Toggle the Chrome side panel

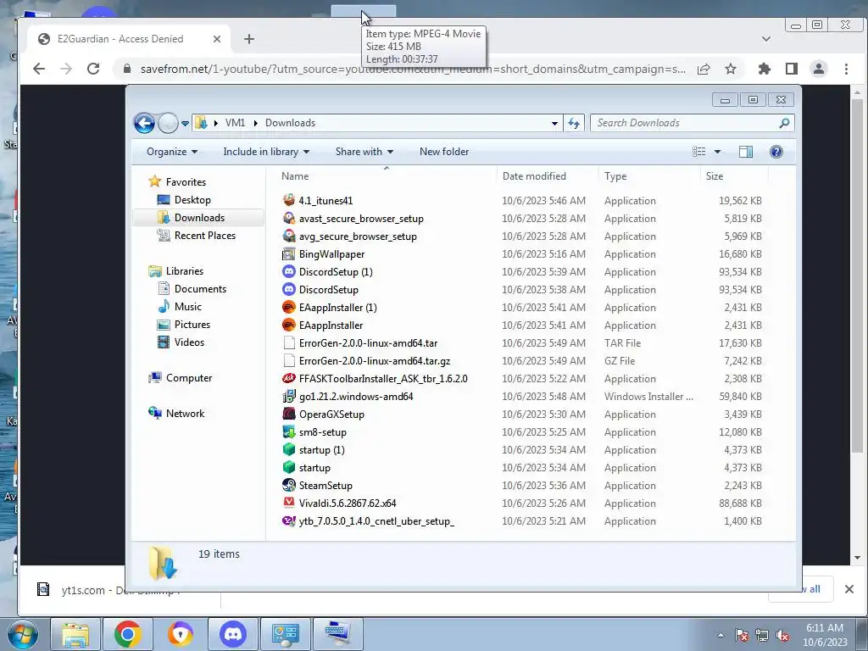(x=792, y=69)
